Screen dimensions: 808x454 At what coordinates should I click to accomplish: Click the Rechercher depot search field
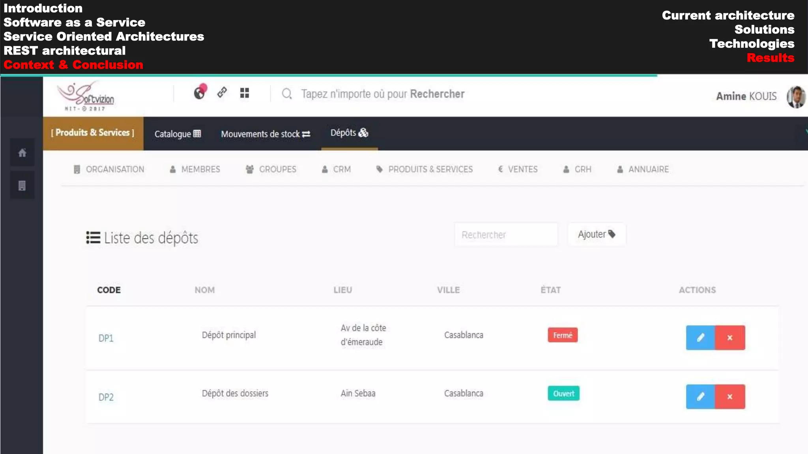506,235
